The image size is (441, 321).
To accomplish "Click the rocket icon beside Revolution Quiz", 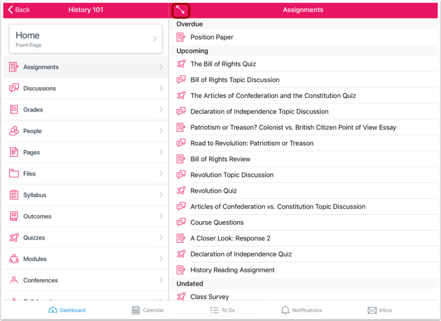I will tap(181, 190).
